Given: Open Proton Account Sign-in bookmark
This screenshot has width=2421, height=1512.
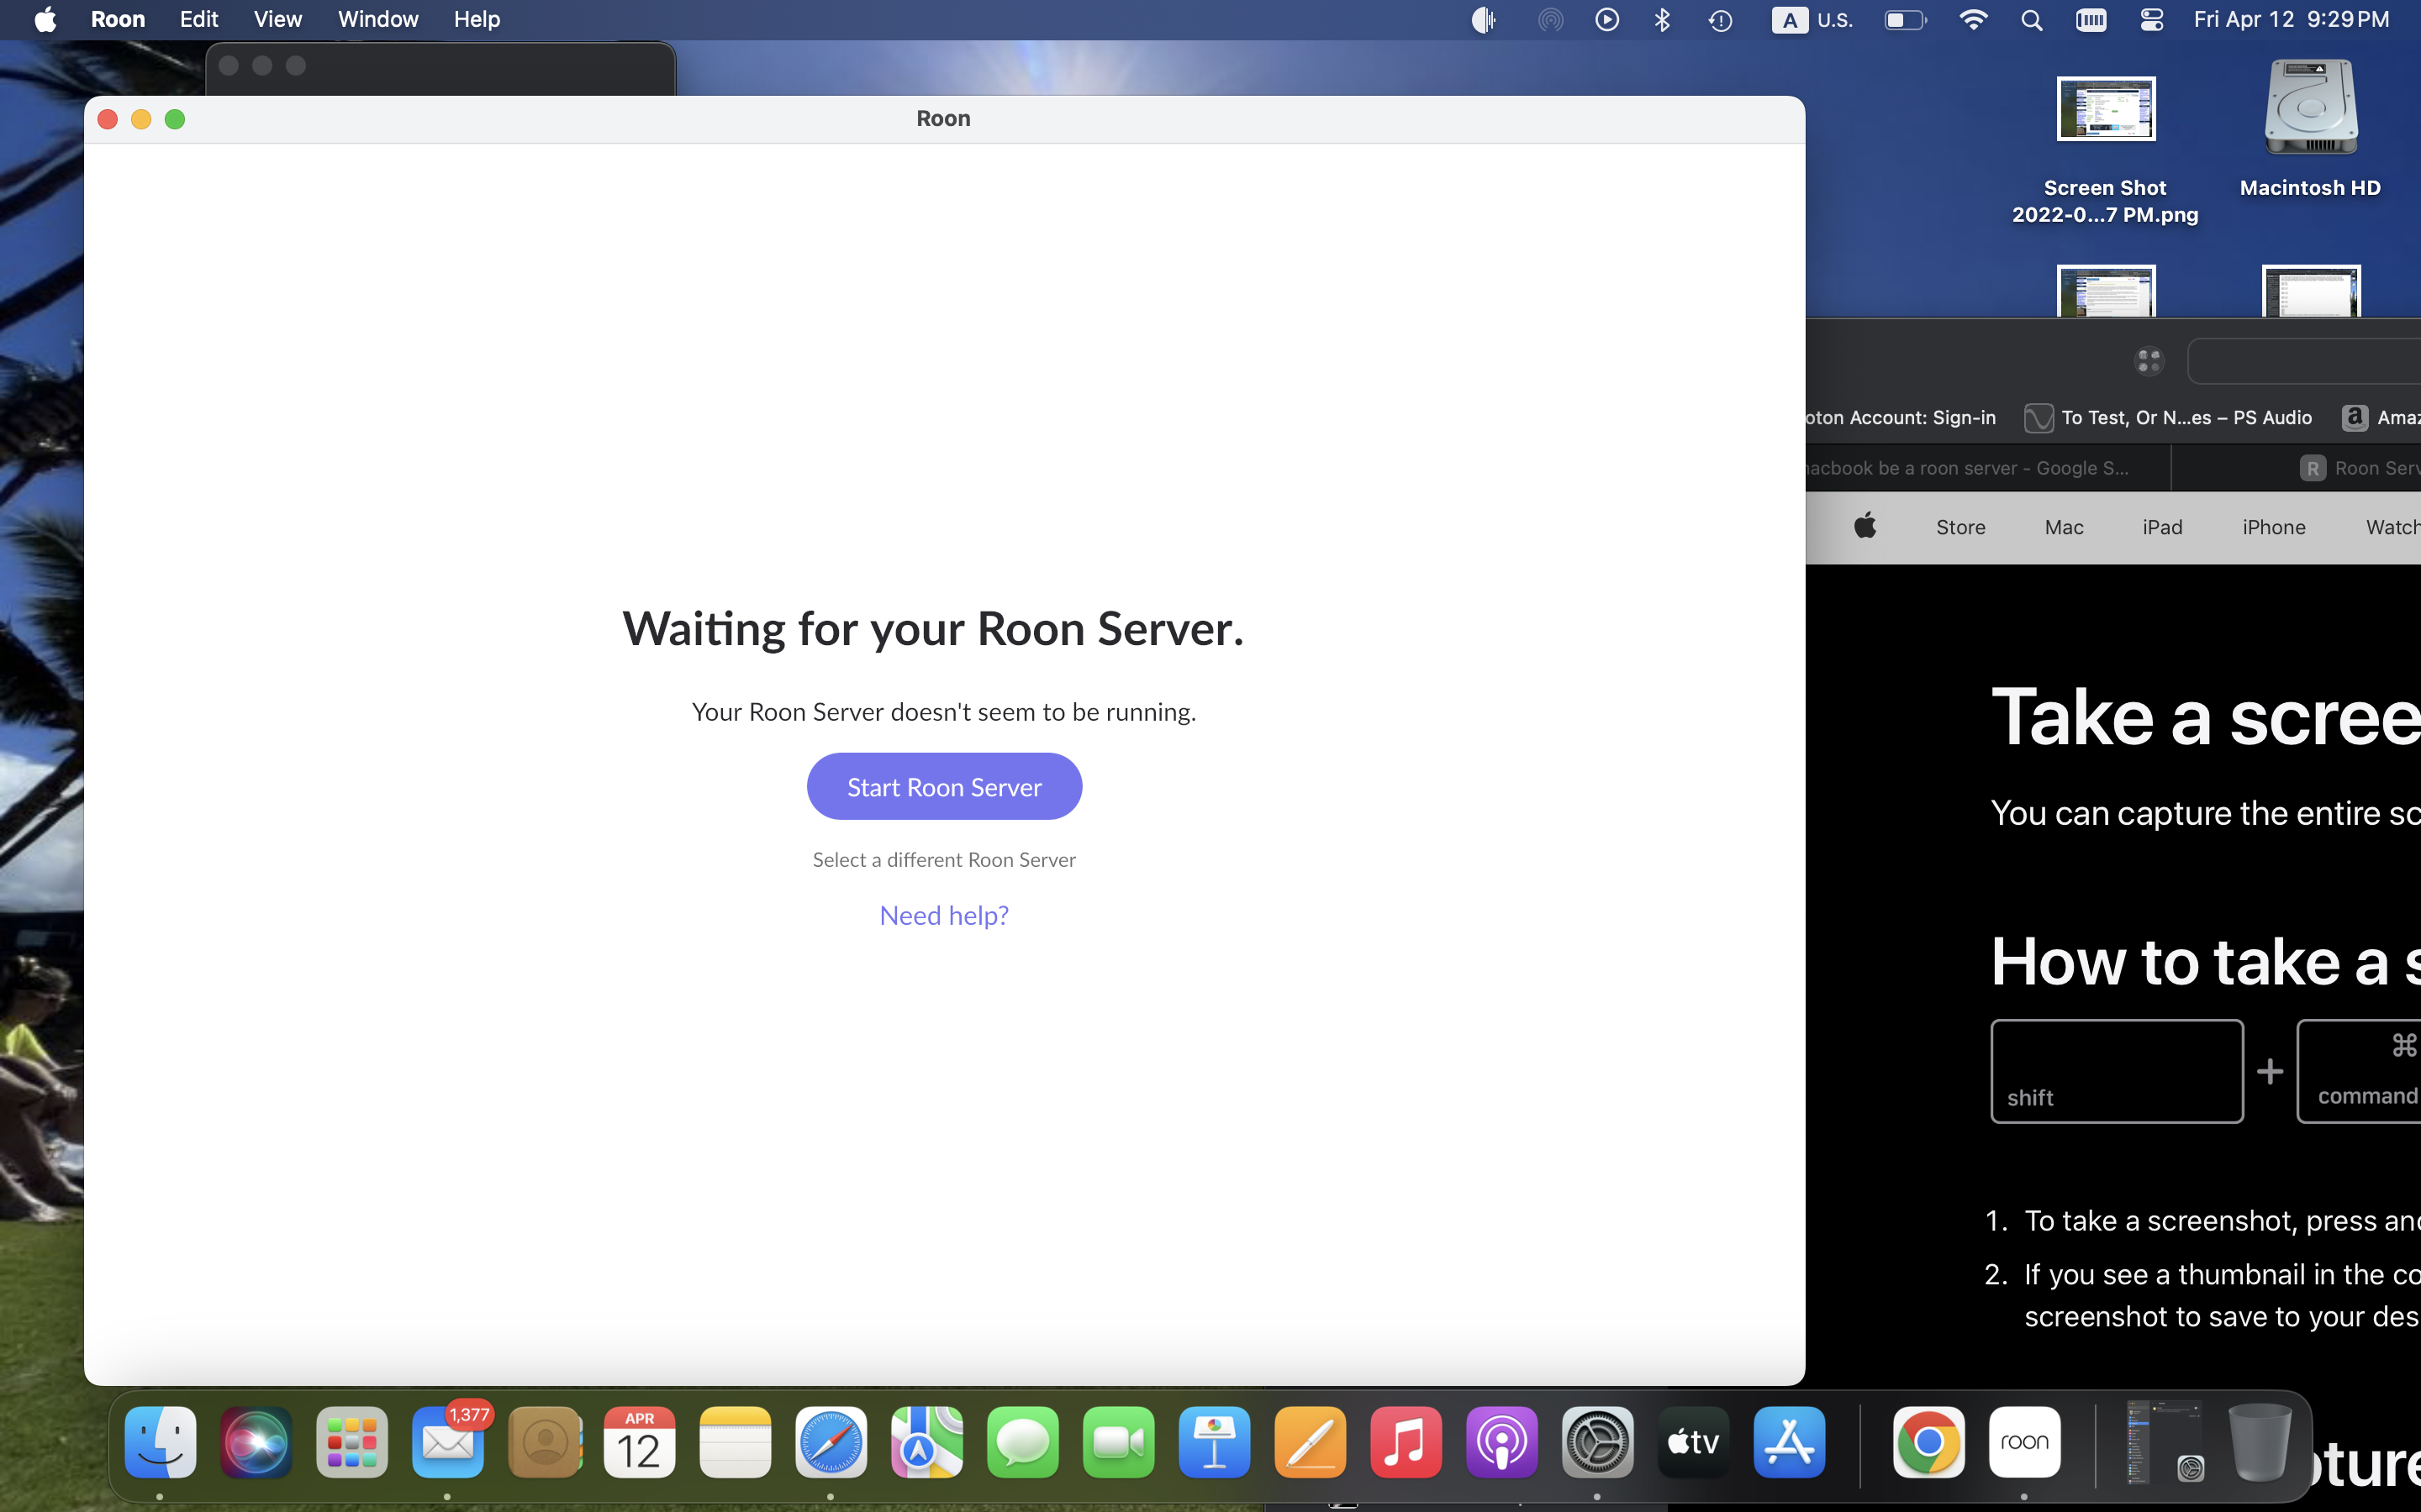Looking at the screenshot, I should (x=1901, y=417).
